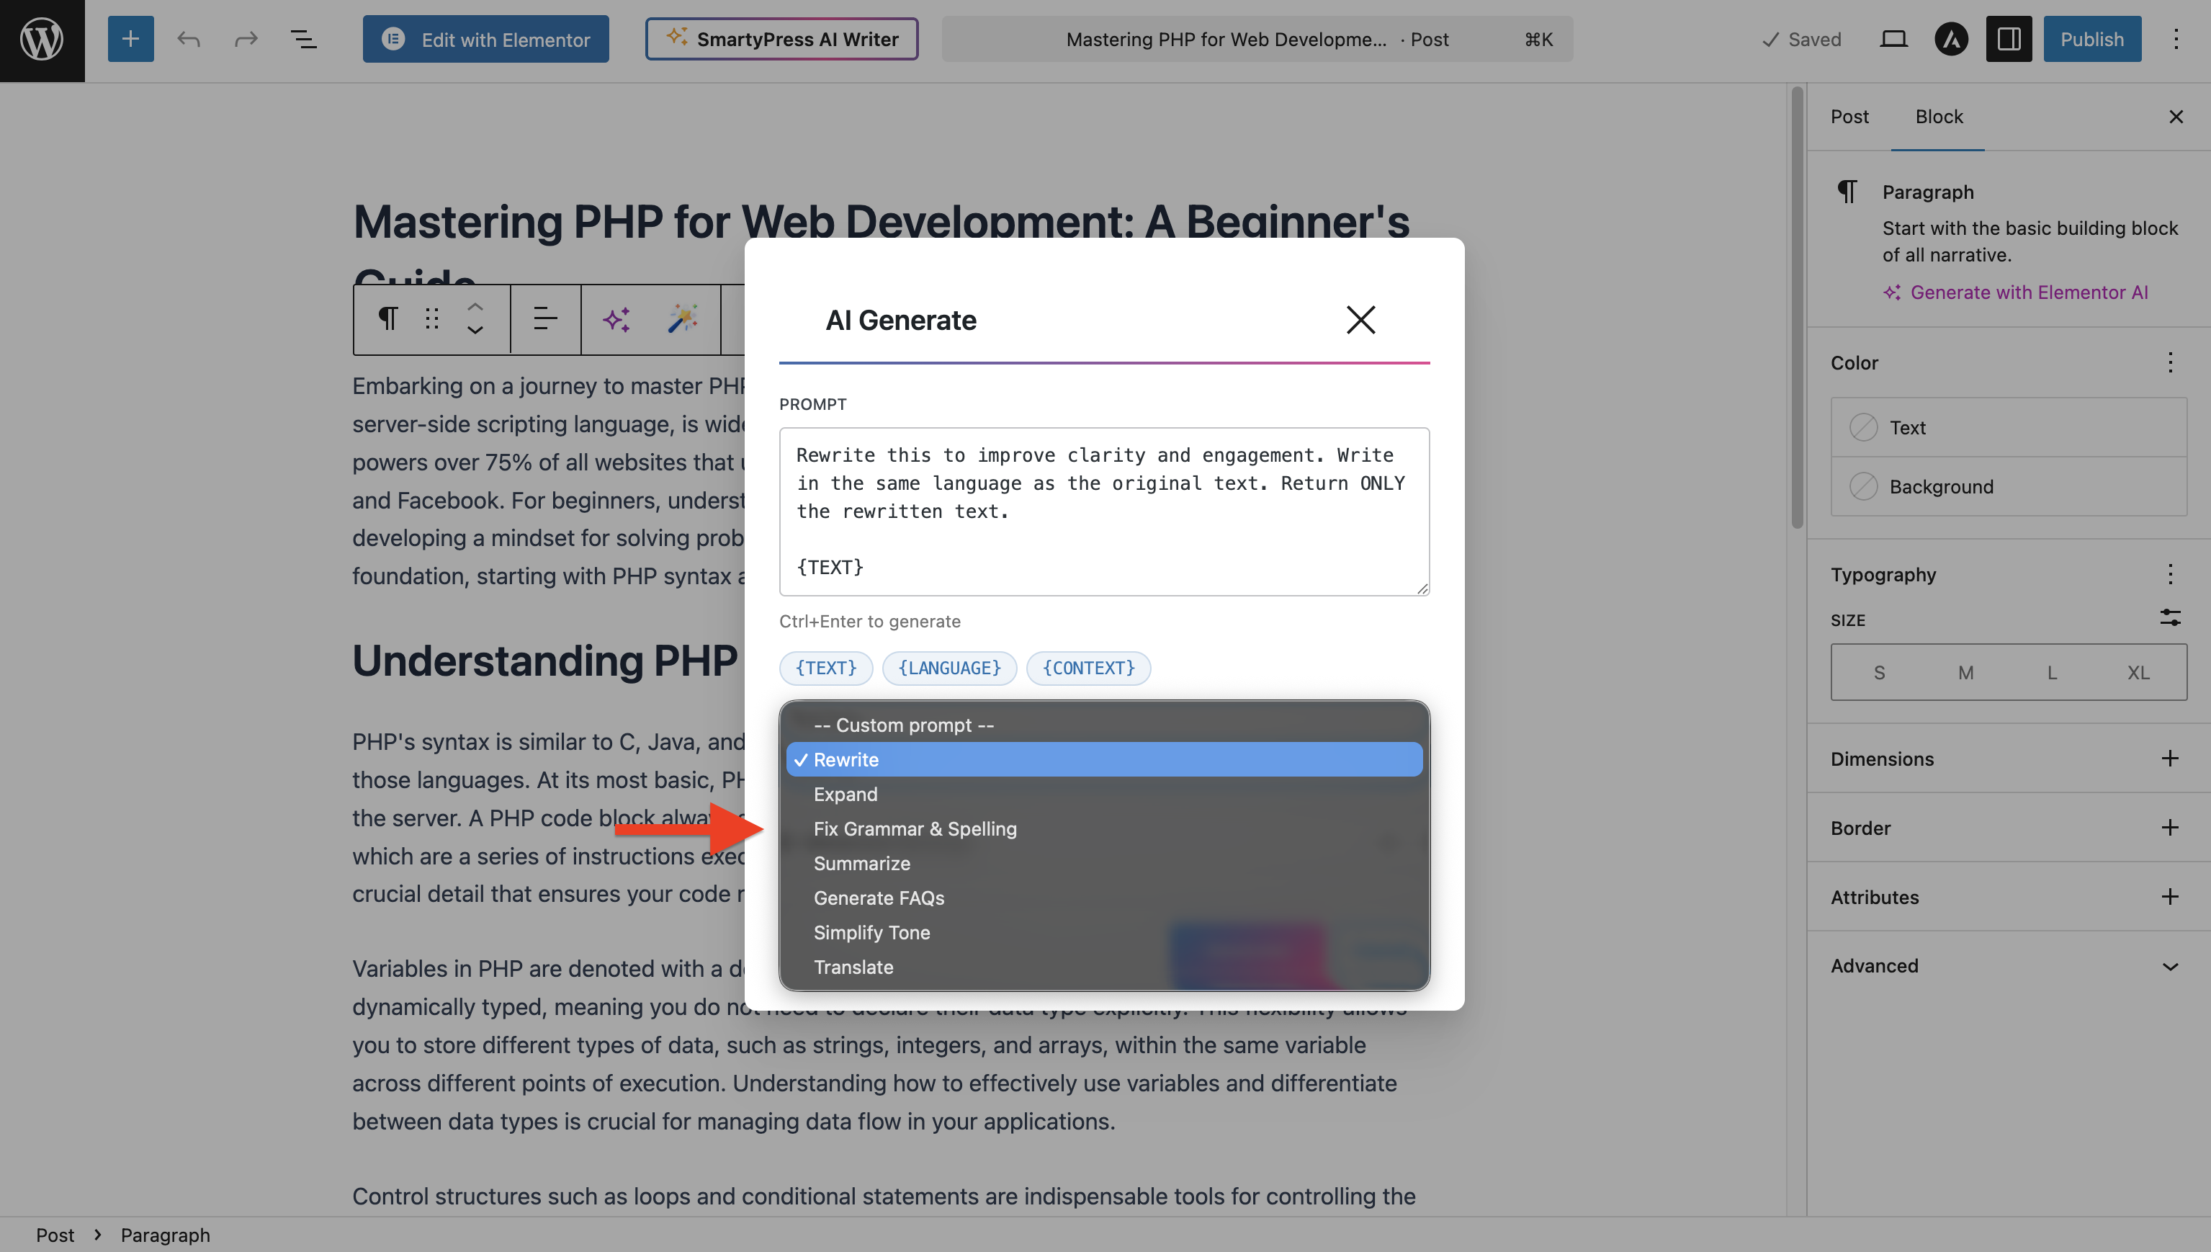This screenshot has width=2211, height=1252.
Task: Expand the Dimensions panel plus
Action: (x=2170, y=759)
